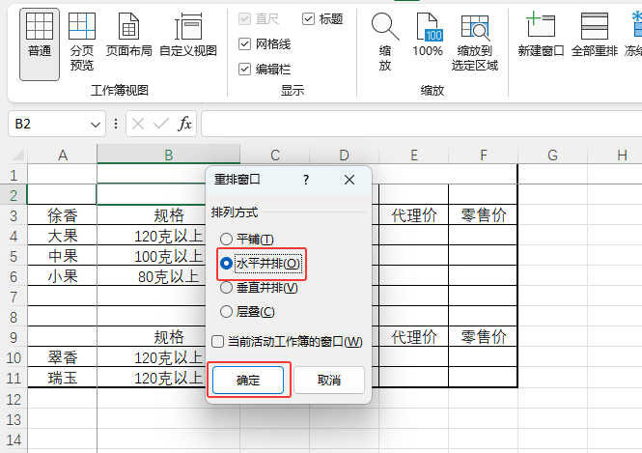This screenshot has width=642, height=453.
Task: Open the Zoom (缩放) magnifier tool
Action: point(385,42)
